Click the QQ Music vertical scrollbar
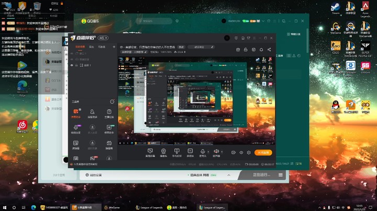The width and height of the screenshot is (377, 211). [307, 41]
